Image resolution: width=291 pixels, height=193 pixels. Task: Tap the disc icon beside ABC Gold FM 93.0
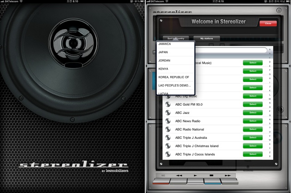[168, 104]
